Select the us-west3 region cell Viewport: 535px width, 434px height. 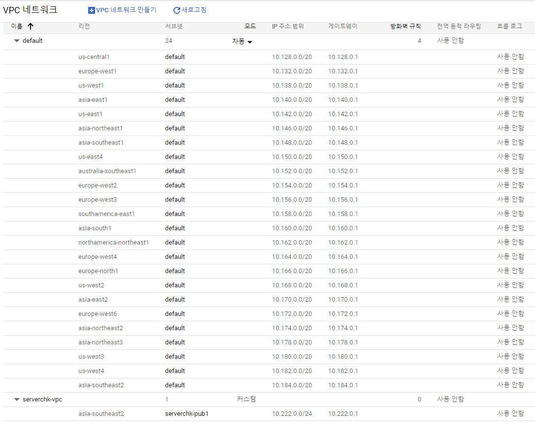(91, 357)
